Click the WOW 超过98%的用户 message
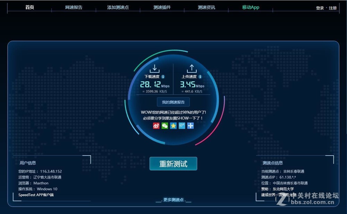347x214 pixels. coord(173,112)
